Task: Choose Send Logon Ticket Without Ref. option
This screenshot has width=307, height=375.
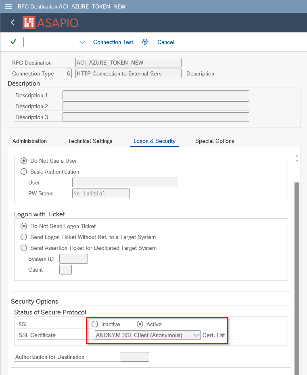Action: (x=24, y=237)
